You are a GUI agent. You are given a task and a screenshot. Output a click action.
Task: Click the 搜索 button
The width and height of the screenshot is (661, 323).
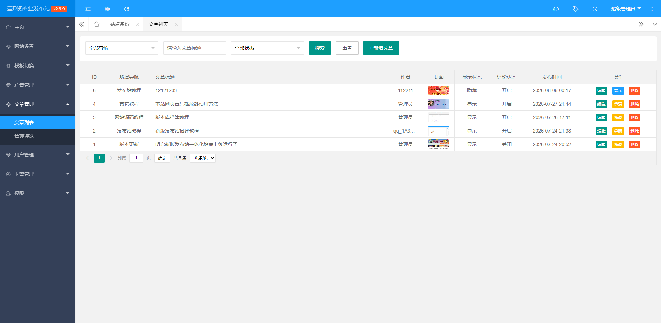[x=320, y=48]
